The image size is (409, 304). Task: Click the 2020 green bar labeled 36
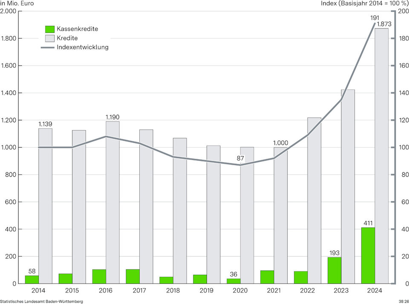click(233, 281)
